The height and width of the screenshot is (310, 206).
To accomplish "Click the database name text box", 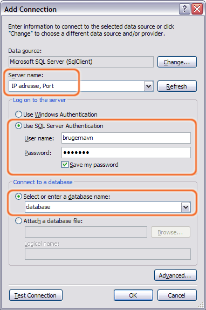I will [x=103, y=207].
